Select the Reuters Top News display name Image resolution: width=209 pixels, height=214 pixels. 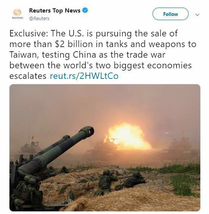55,11
